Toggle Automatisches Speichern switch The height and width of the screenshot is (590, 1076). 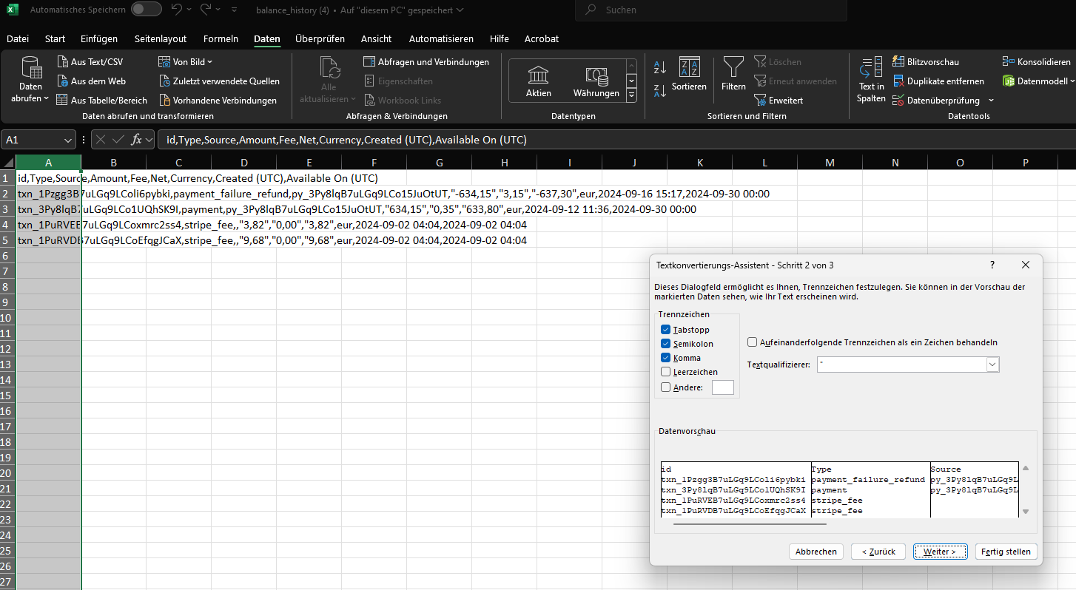click(146, 10)
